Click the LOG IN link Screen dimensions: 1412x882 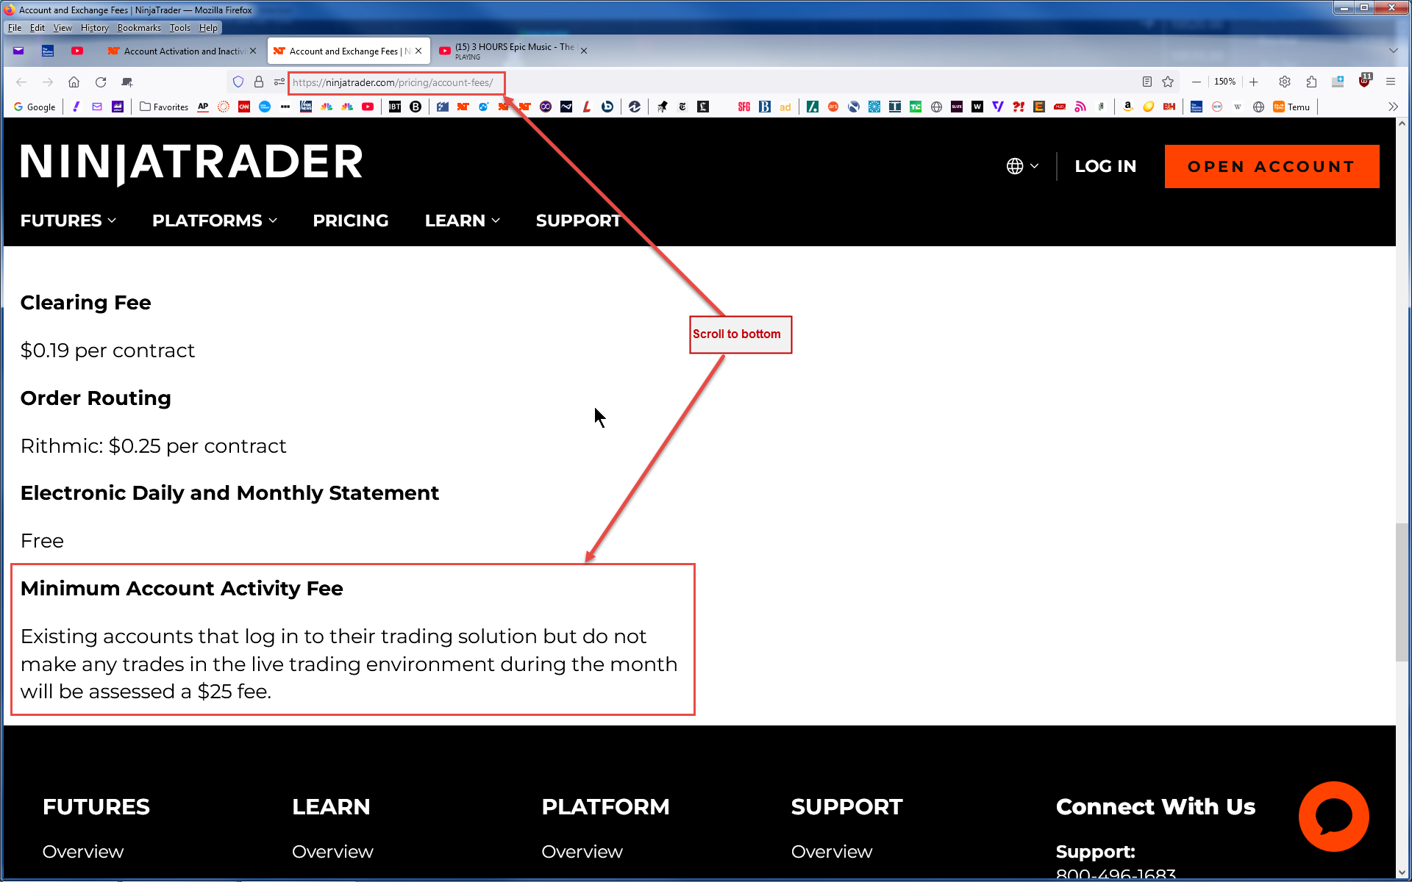1105,166
